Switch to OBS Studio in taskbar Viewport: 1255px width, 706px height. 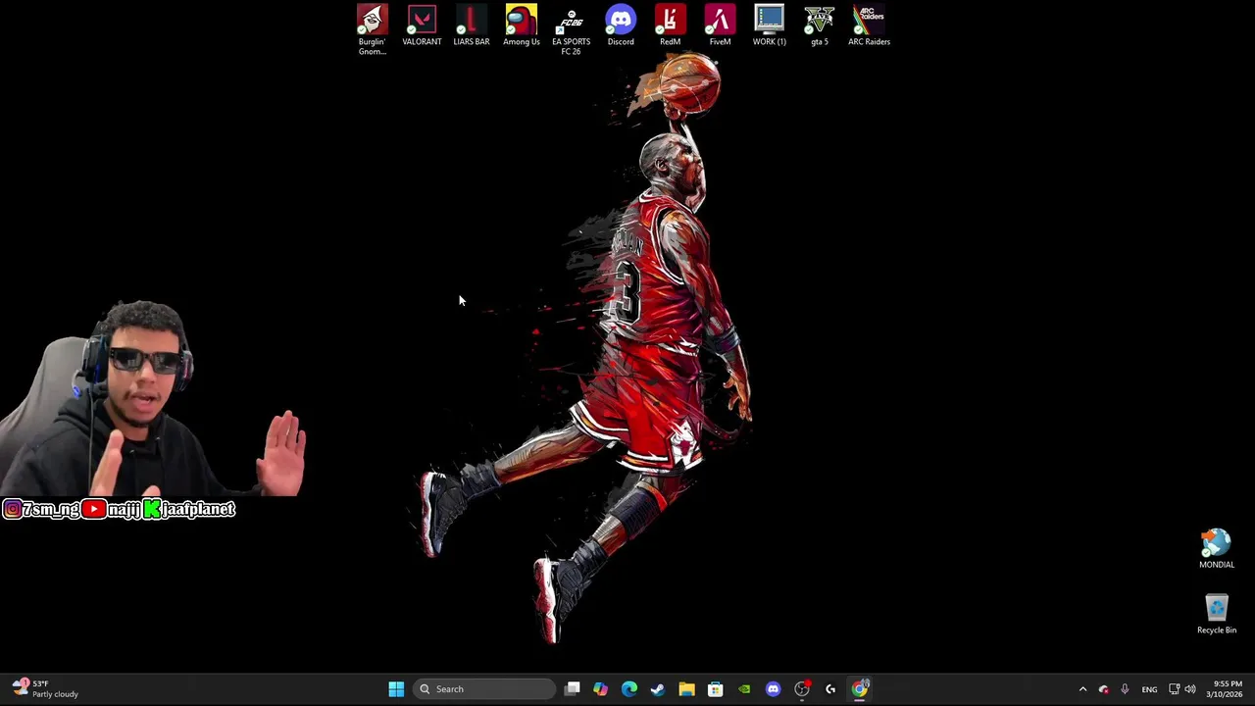pos(802,689)
